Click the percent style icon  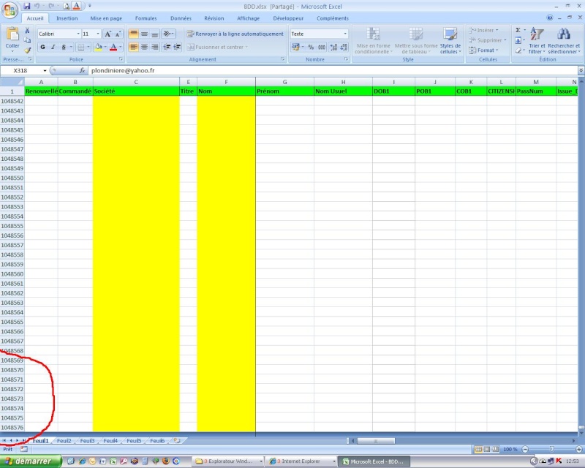(x=311, y=47)
